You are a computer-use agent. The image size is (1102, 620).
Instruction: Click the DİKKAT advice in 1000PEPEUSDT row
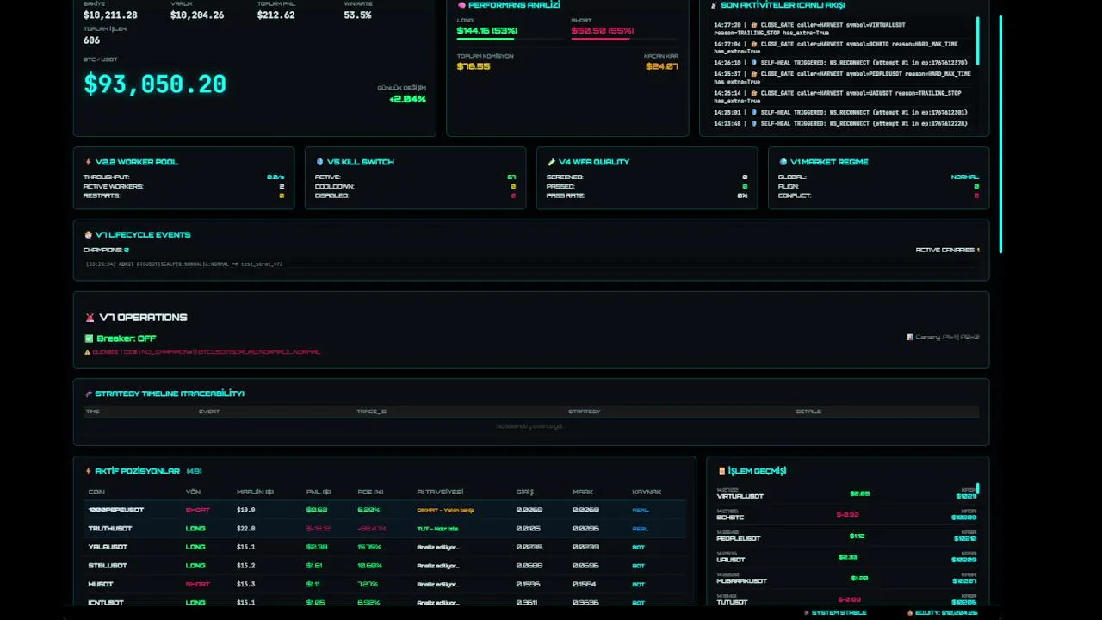tap(445, 510)
